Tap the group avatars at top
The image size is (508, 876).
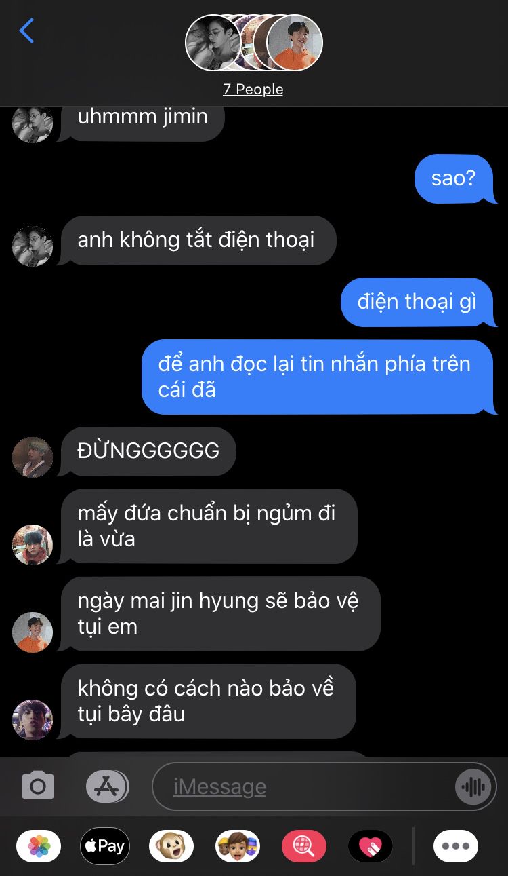pos(254,42)
